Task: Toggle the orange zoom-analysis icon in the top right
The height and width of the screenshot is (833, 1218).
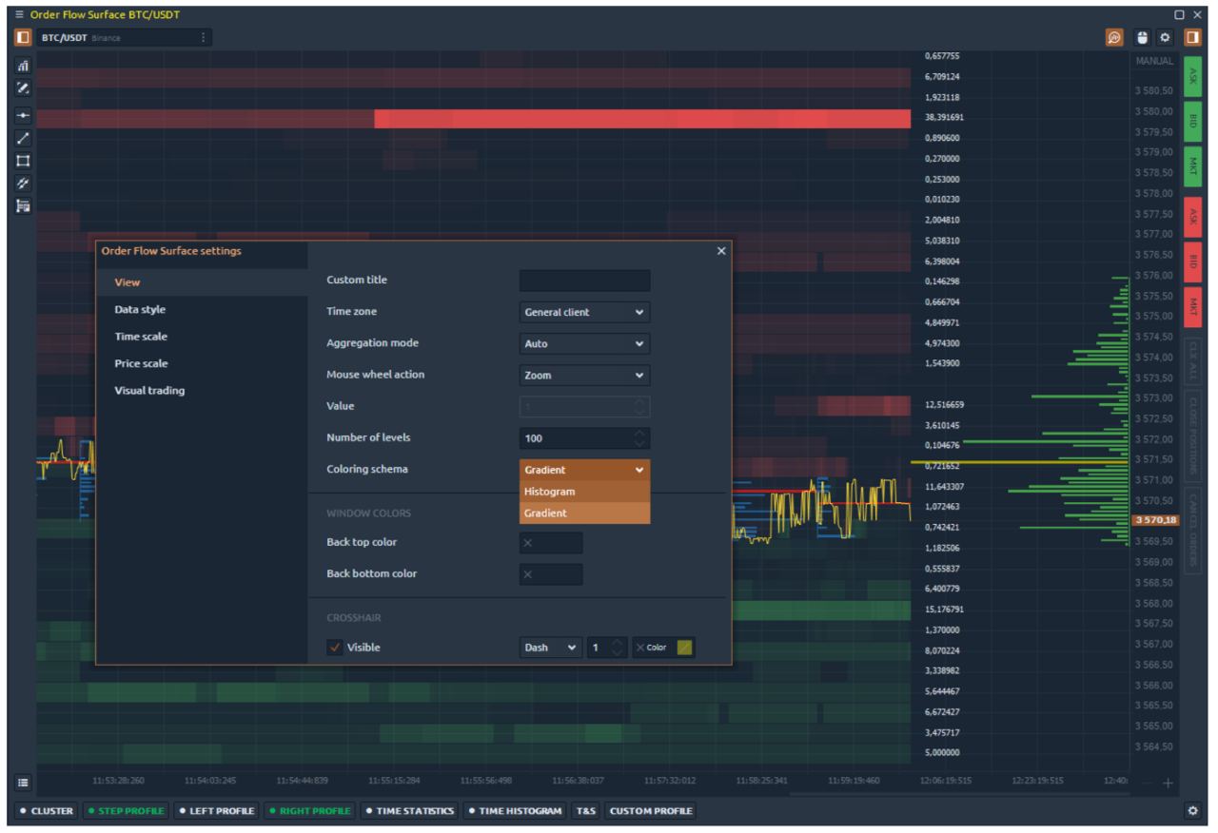Action: tap(1113, 37)
